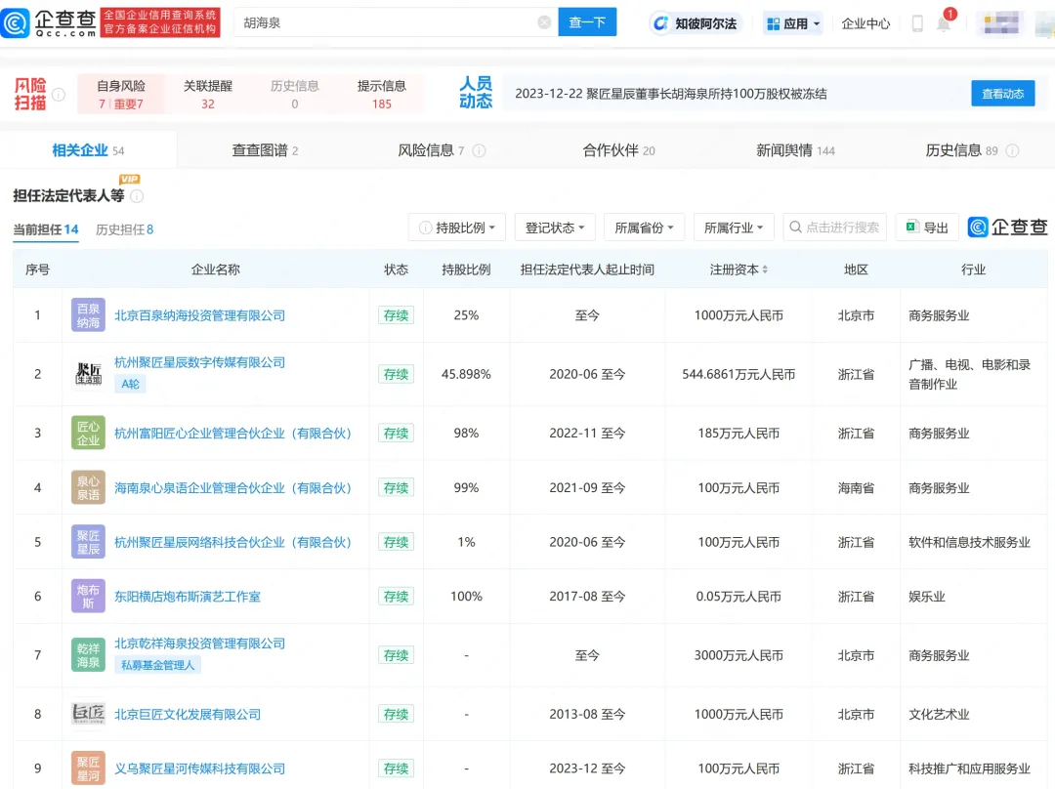
Task: Expand the 应用 menu dropdown
Action: [793, 23]
